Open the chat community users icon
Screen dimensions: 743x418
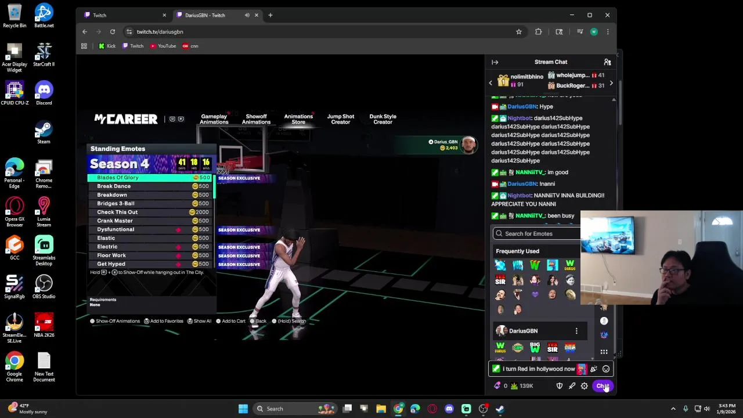(607, 62)
